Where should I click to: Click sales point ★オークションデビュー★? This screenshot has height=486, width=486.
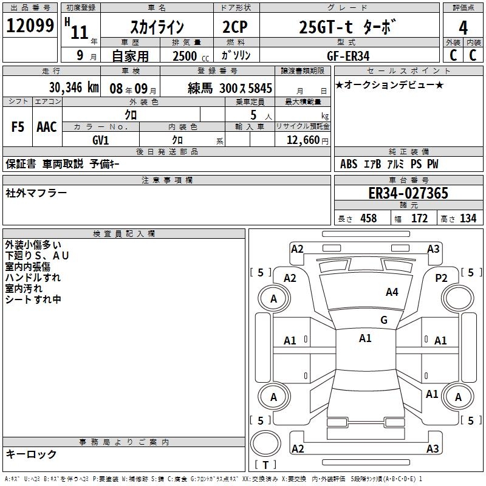[389, 84]
